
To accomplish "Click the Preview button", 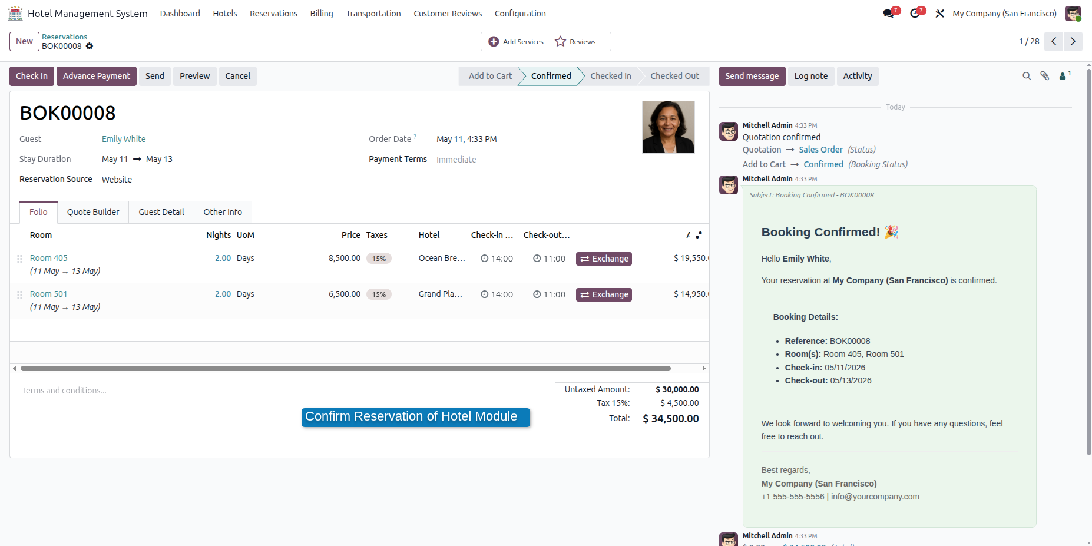I will click(195, 76).
